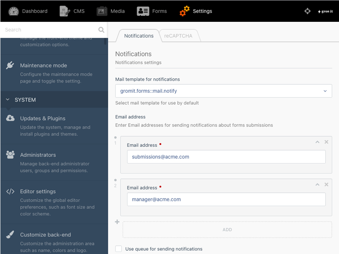Open the Mail template for notifications dropdown

pyautogui.click(x=224, y=91)
